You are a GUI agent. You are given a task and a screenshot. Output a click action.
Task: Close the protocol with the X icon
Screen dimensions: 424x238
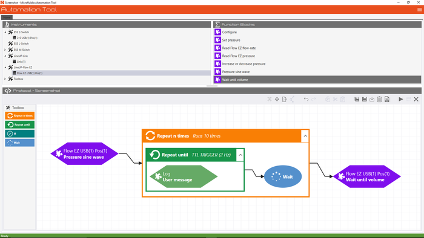416,99
